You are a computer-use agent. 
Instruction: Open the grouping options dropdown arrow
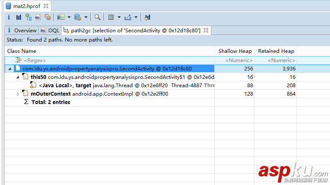(x=119, y=17)
